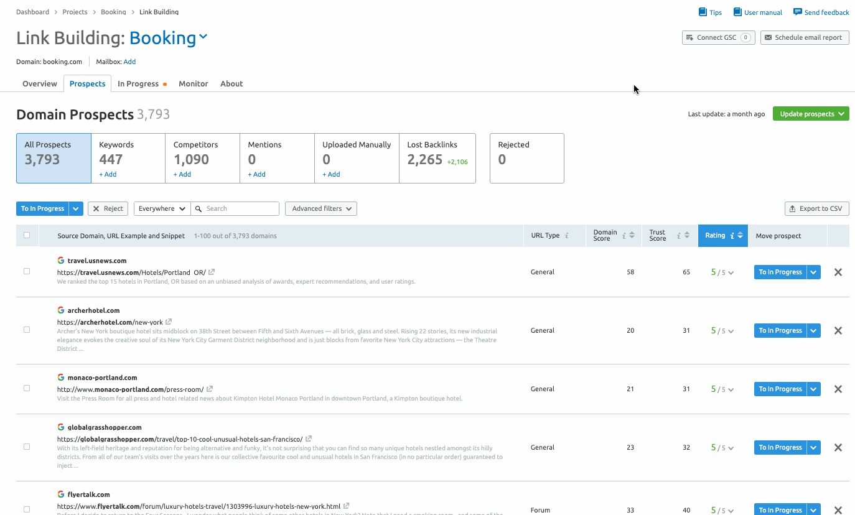Click the search magnifier icon

click(199, 208)
